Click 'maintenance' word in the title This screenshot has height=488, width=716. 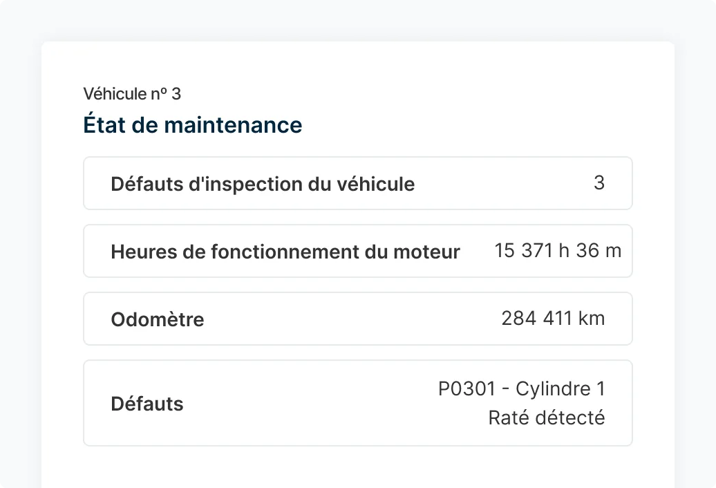click(233, 126)
